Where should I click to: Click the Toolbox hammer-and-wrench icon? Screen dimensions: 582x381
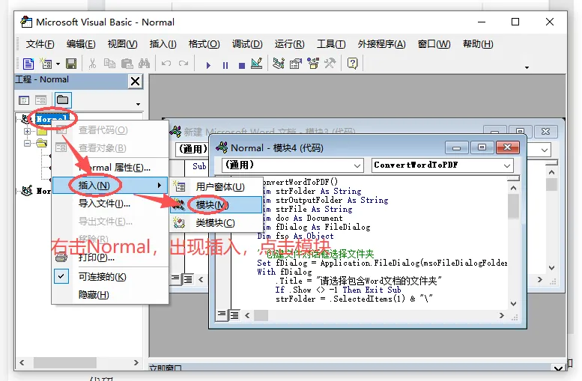(x=330, y=64)
